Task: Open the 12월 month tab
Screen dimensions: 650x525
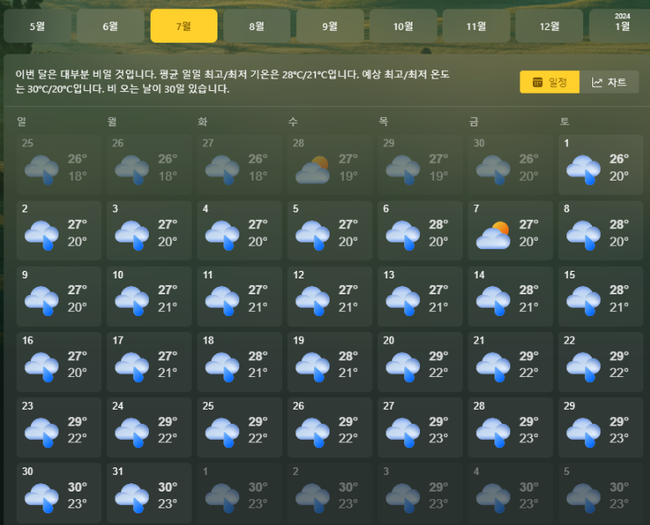Action: point(550,26)
